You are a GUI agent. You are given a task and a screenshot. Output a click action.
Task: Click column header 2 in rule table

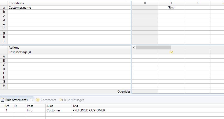coord(197,3)
